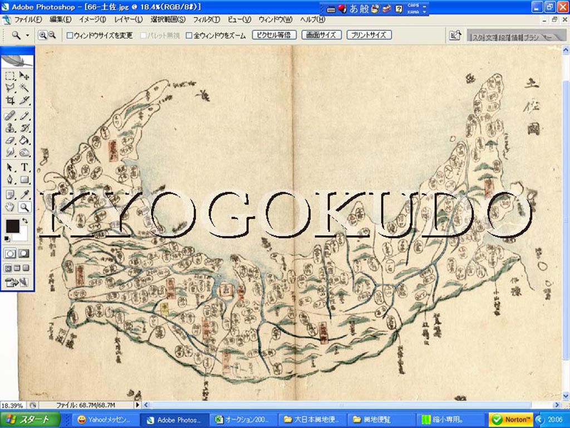Select the Slice tool
This screenshot has width=570, height=428.
tap(24, 100)
